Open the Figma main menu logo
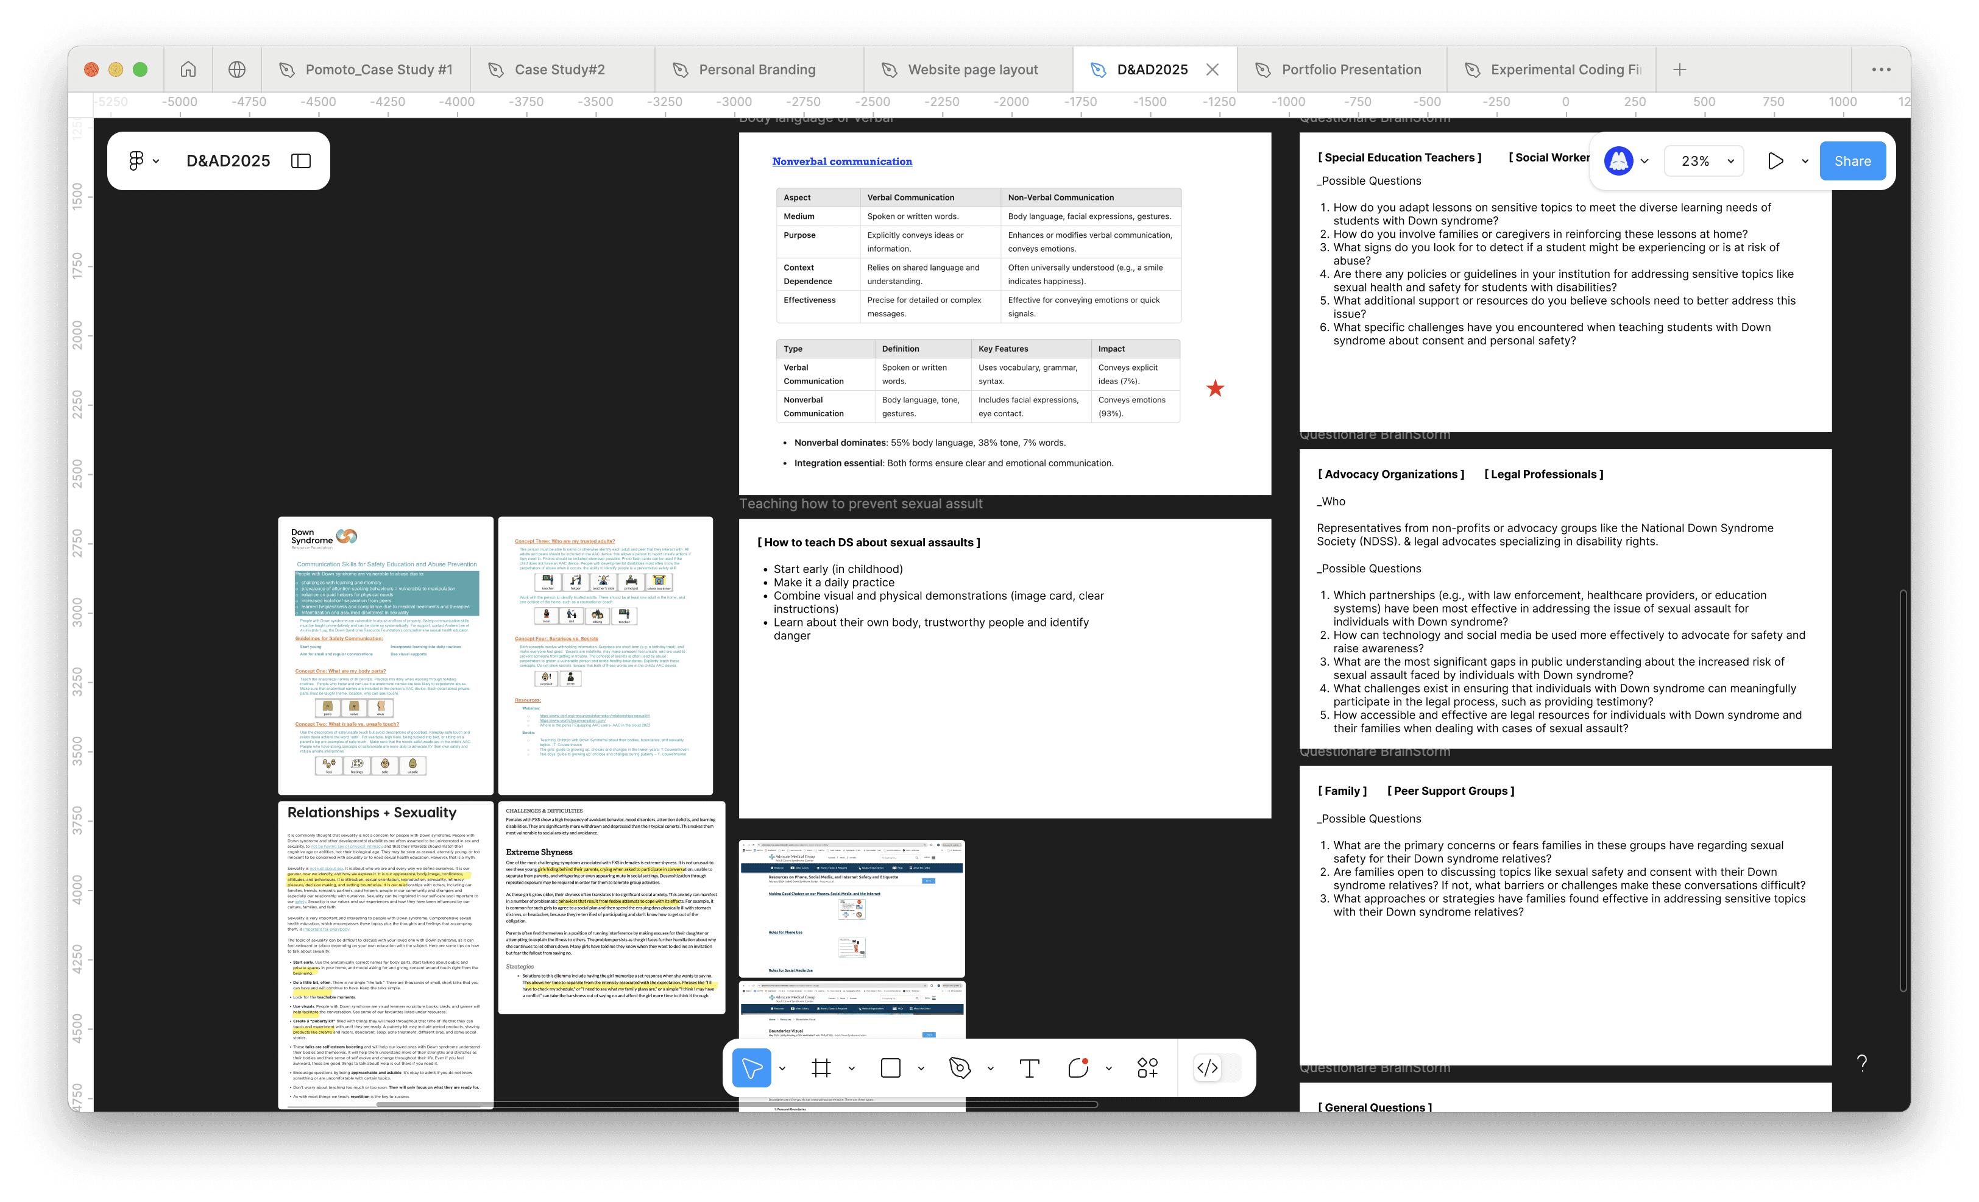This screenshot has width=1979, height=1202. [136, 161]
